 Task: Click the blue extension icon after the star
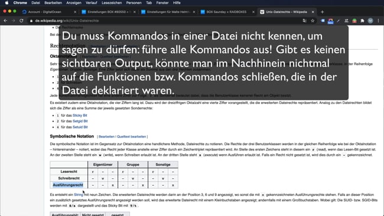(323, 21)
